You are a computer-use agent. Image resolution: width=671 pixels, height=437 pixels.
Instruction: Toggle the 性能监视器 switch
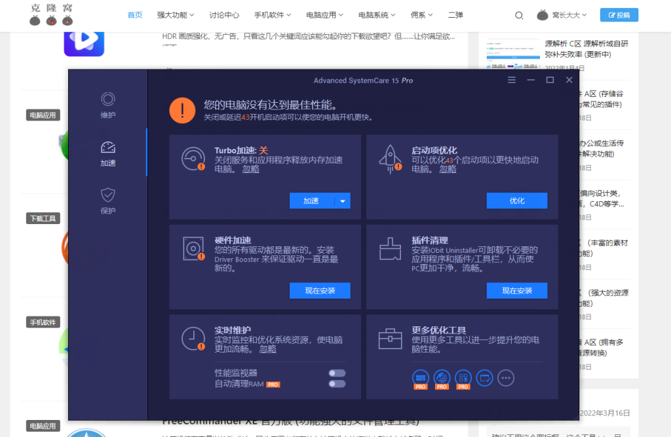[337, 373]
